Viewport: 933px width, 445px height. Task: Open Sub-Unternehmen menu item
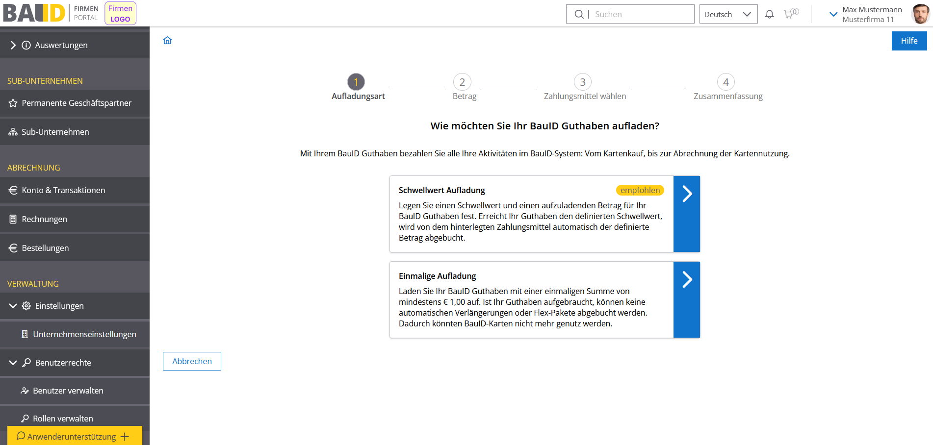75,132
